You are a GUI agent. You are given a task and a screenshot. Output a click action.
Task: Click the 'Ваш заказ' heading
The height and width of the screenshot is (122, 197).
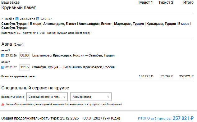(11, 2)
